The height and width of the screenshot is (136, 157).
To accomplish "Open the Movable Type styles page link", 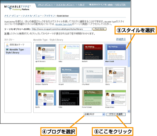I will (64, 24).
